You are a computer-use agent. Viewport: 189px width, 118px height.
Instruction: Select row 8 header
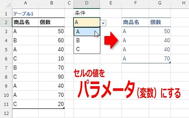pyautogui.click(x=6, y=77)
